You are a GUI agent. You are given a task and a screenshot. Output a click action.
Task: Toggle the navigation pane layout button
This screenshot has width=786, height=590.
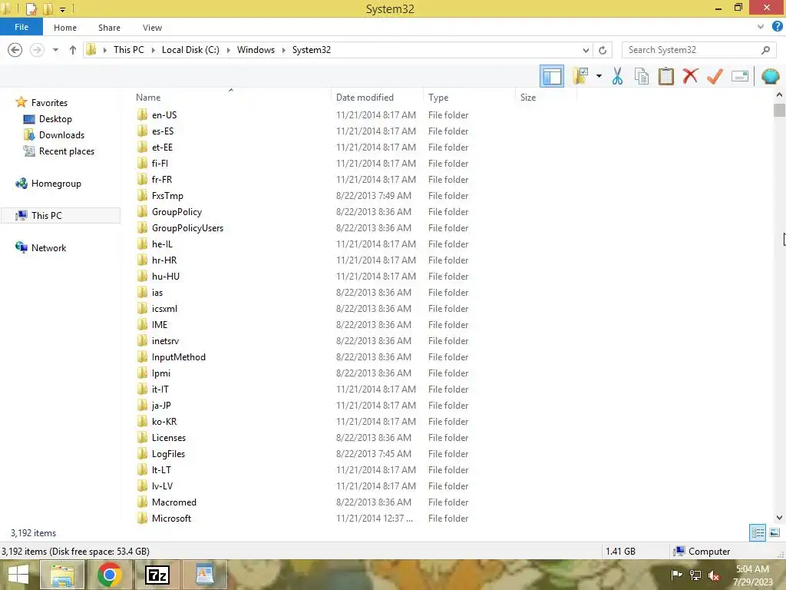[552, 76]
